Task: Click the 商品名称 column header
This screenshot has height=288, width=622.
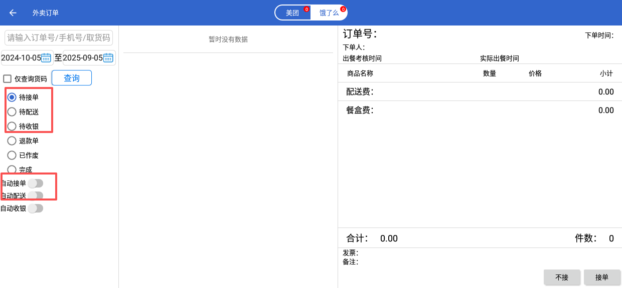Action: point(360,73)
